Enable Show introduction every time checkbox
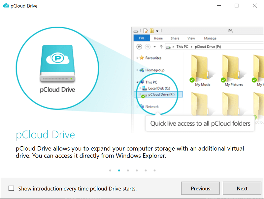 (11, 188)
